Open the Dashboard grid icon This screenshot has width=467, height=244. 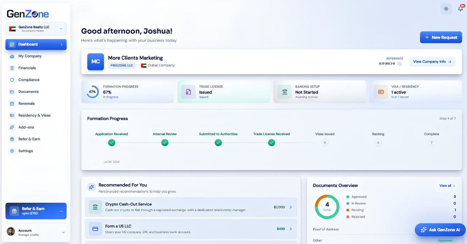12,44
